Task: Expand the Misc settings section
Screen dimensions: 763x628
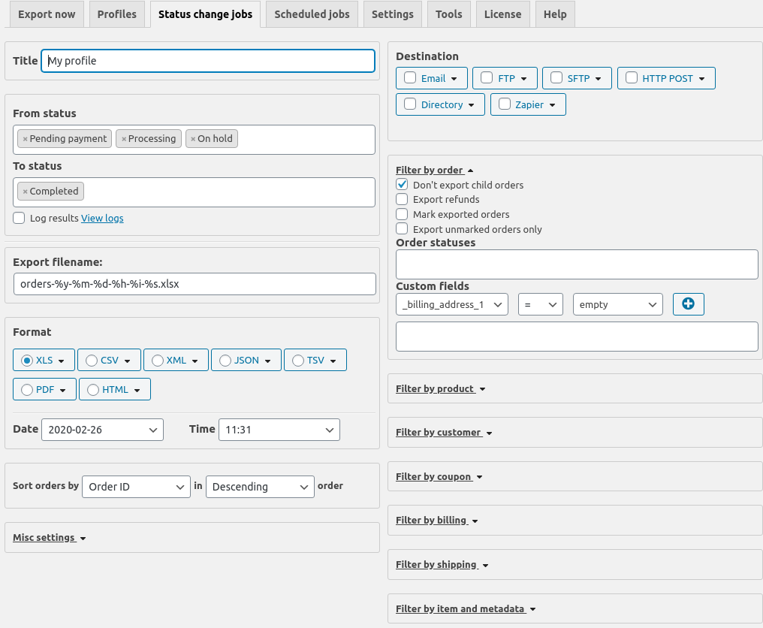Action: [49, 538]
